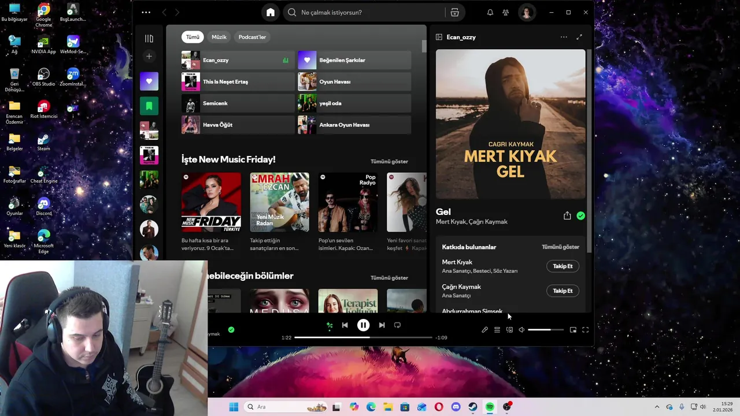
Task: Toggle green saved check in player bar
Action: click(x=231, y=330)
